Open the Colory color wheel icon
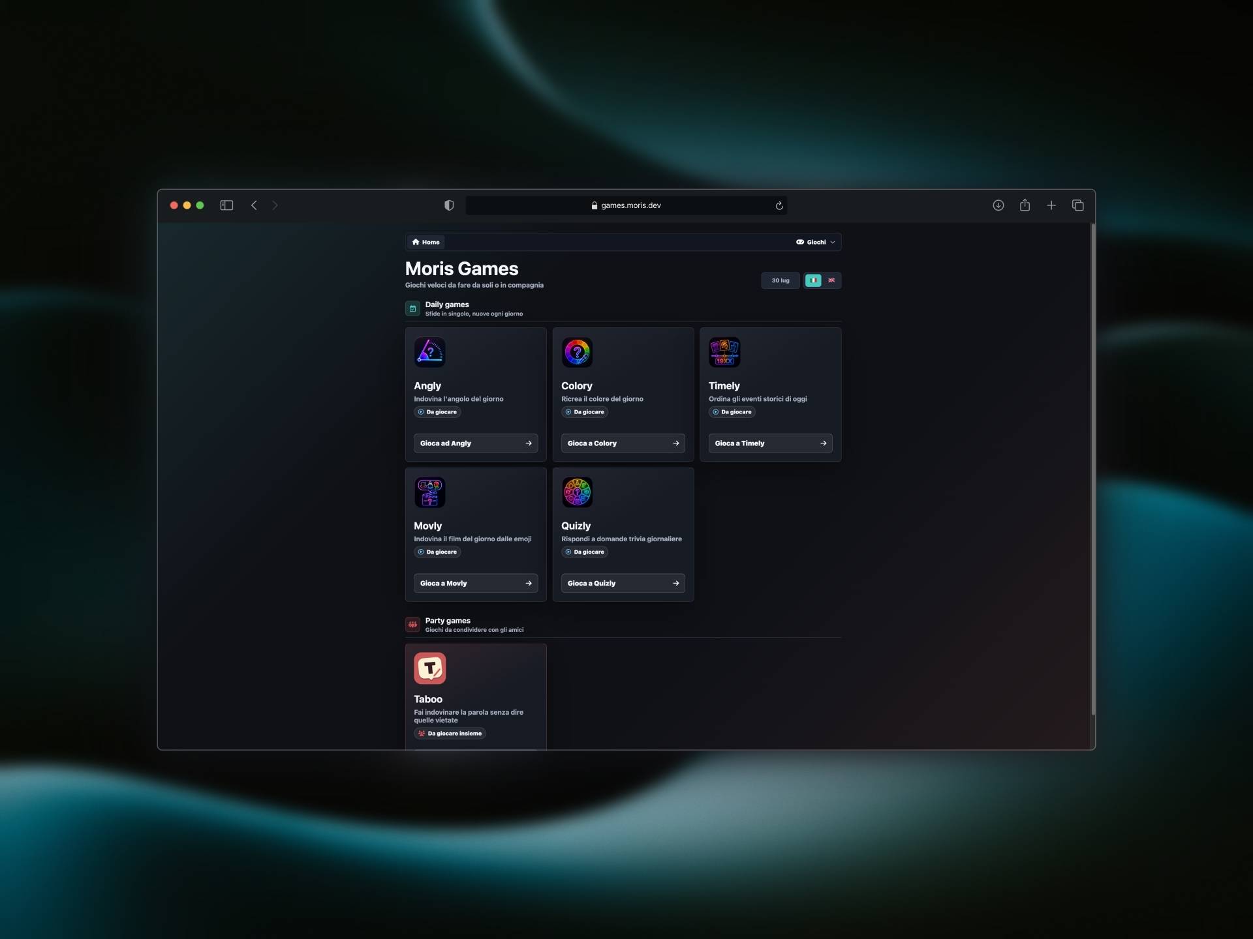1253x939 pixels. [577, 352]
